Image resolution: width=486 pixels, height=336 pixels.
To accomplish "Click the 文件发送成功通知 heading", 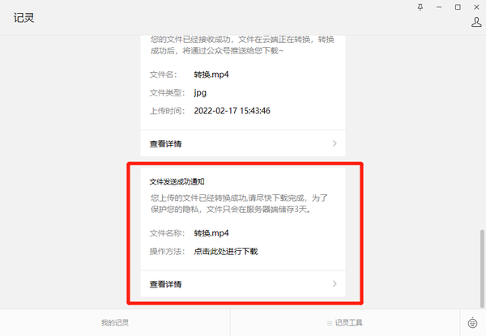I will pyautogui.click(x=177, y=182).
